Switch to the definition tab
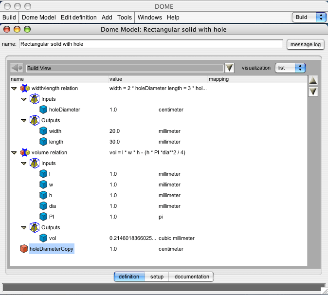 [x=129, y=277]
